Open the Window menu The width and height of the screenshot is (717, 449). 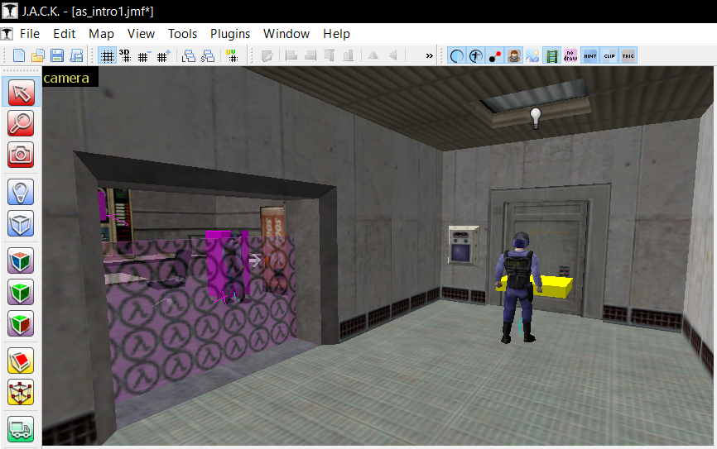click(286, 34)
